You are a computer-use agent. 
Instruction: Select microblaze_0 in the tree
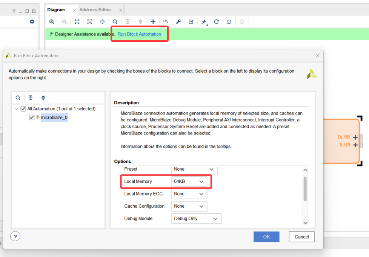coord(54,117)
